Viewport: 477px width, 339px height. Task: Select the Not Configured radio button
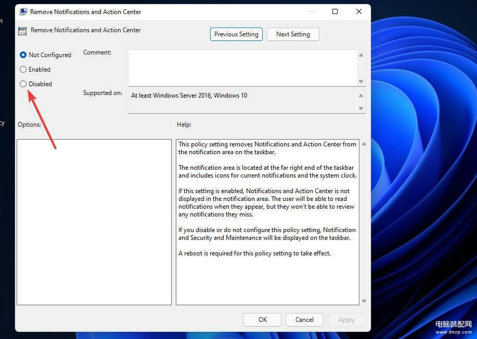click(x=23, y=55)
